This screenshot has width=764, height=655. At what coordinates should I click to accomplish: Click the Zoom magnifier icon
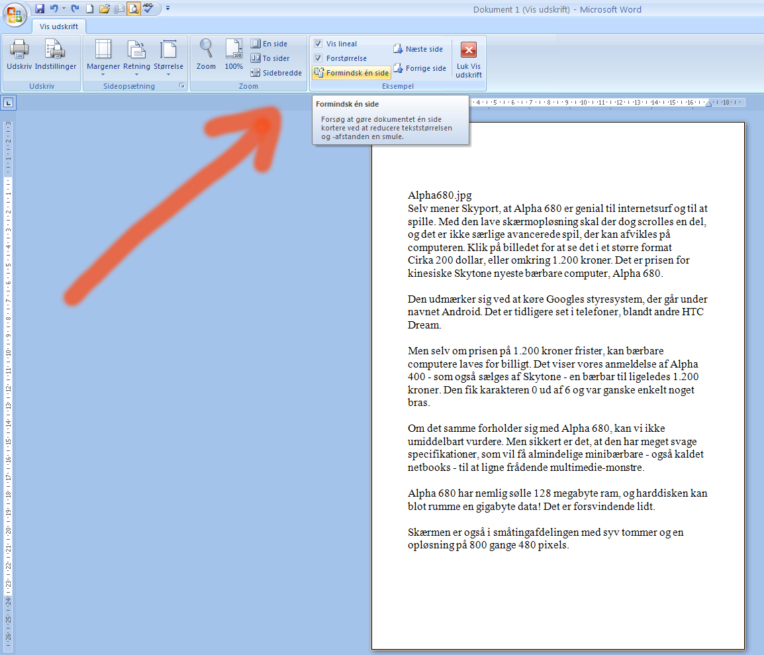[x=206, y=50]
